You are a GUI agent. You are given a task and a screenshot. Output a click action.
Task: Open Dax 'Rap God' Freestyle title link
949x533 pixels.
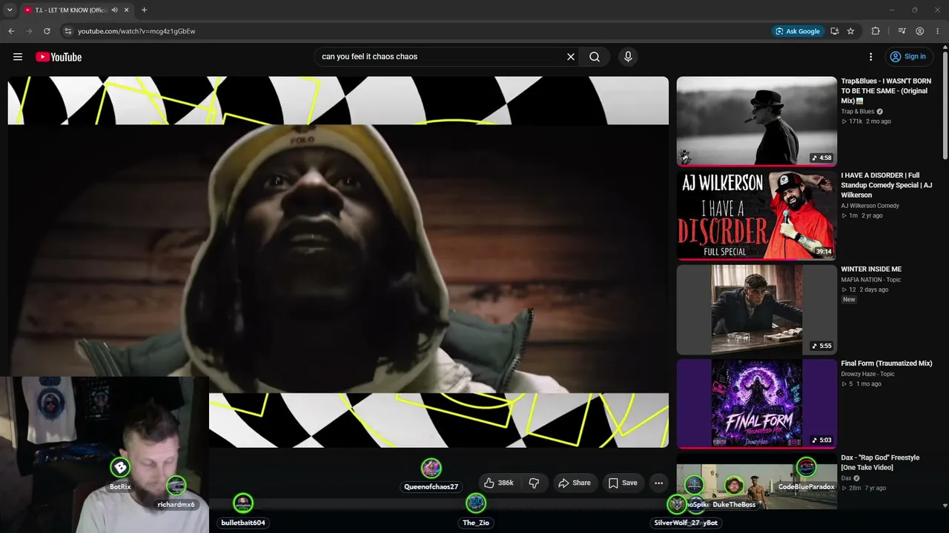[880, 463]
